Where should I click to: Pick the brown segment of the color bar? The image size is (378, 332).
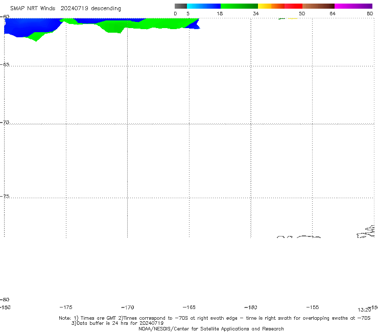[318, 6]
